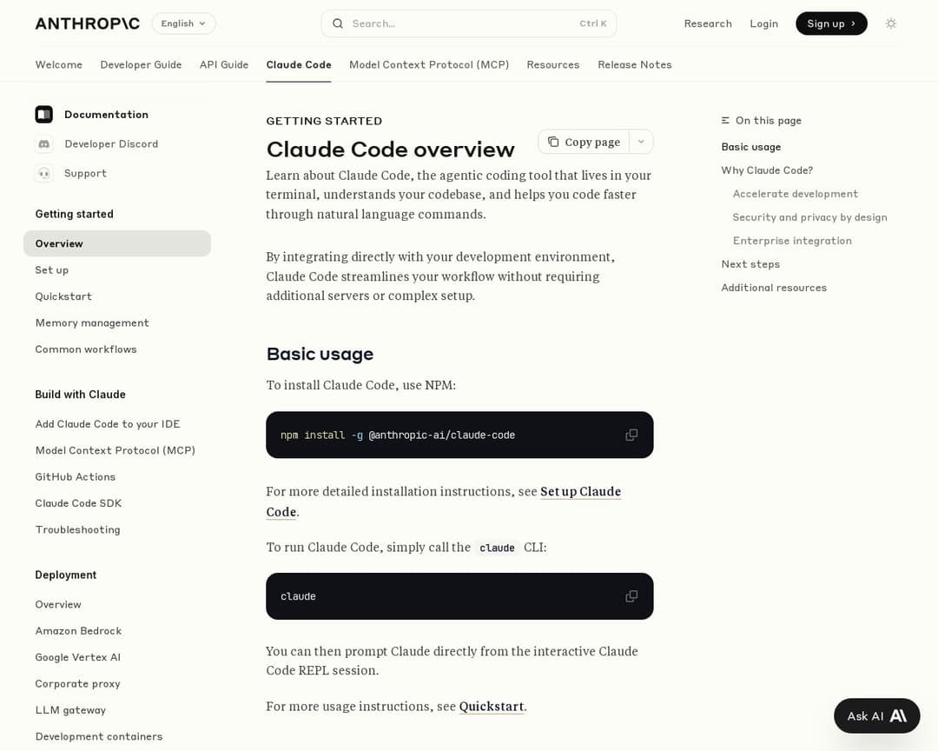Open Add Claude Code to your IDE
This screenshot has width=938, height=751.
[x=108, y=424]
